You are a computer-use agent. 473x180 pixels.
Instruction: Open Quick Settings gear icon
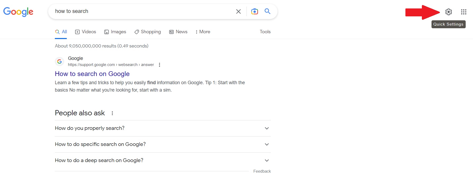point(449,12)
